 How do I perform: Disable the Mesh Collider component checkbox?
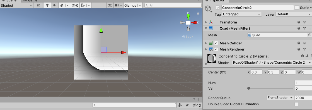[216, 43]
